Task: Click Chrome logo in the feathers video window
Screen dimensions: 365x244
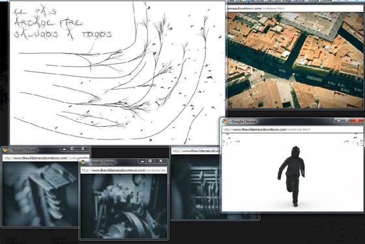Action: 5,150
